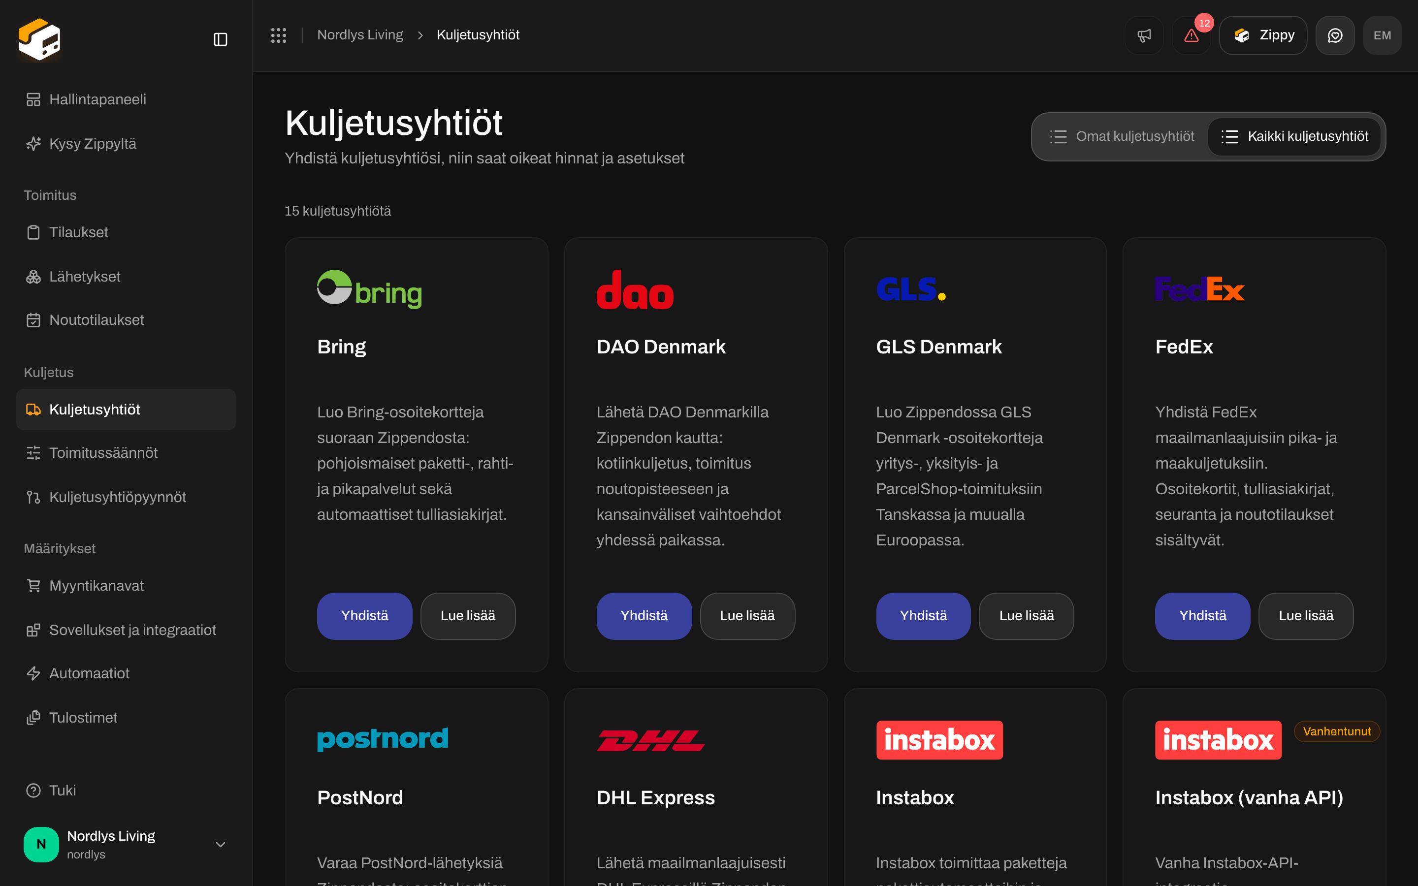The image size is (1418, 886).
Task: Click the Tuki help circle icon
Action: [33, 791]
